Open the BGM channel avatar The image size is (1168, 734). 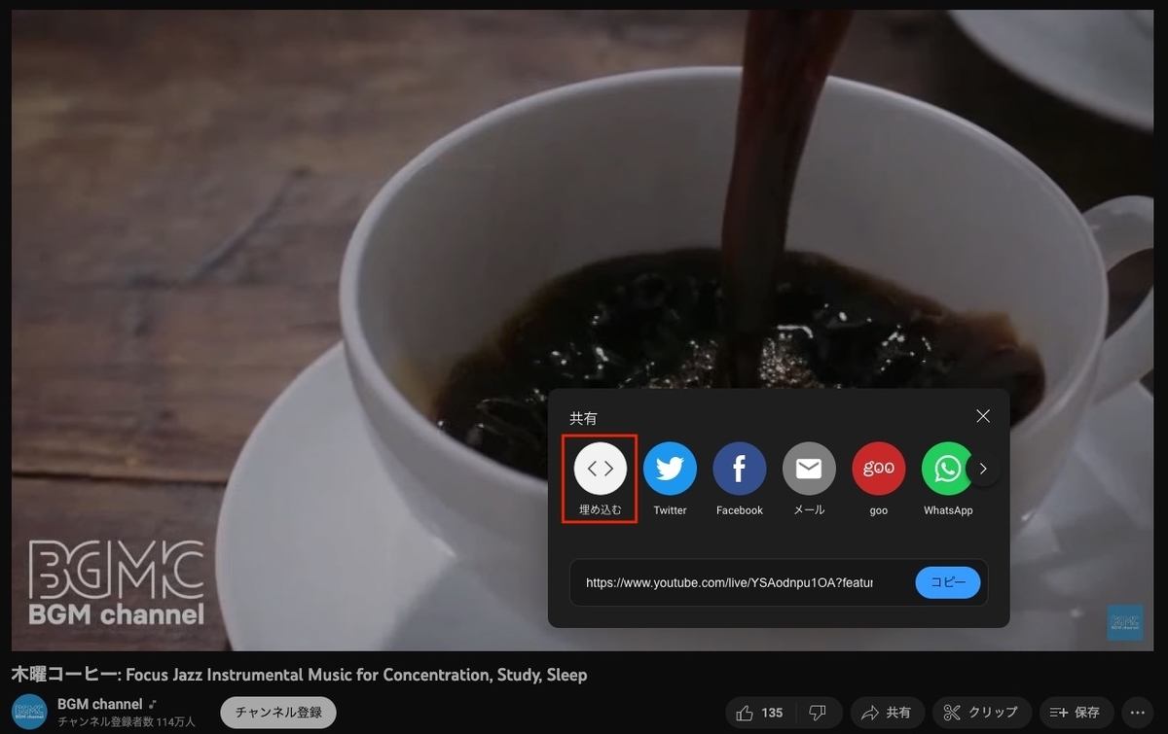point(29,712)
